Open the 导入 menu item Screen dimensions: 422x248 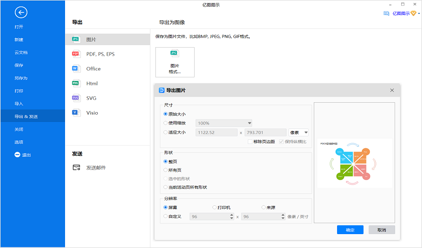point(19,104)
